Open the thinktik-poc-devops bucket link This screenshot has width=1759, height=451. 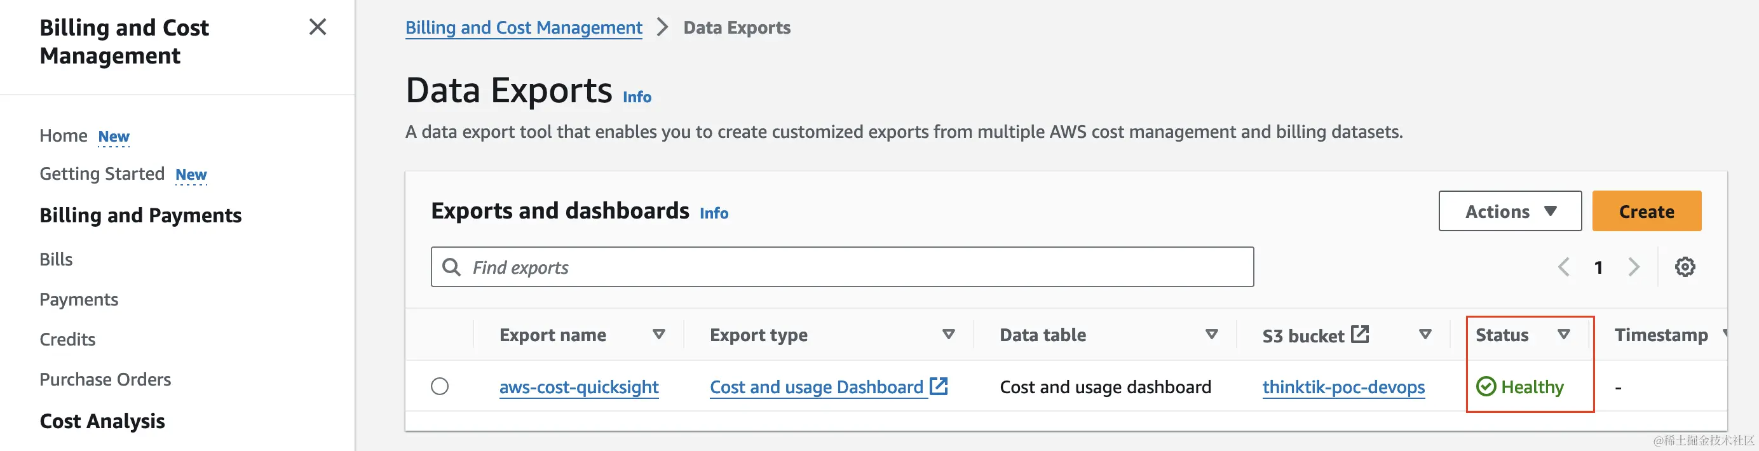click(x=1343, y=387)
